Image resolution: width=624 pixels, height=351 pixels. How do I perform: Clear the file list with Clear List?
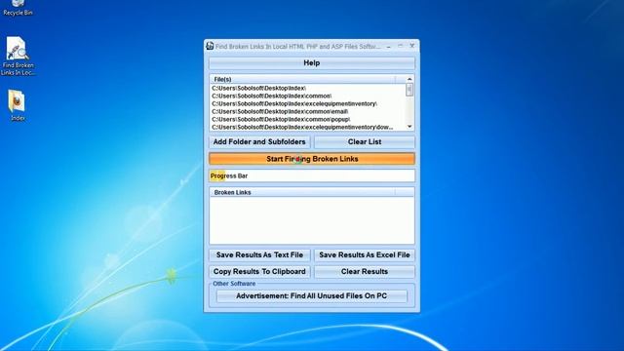pyautogui.click(x=365, y=142)
